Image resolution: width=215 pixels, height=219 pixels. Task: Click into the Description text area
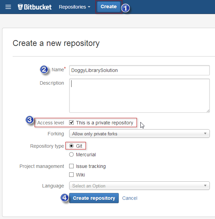coord(139,96)
